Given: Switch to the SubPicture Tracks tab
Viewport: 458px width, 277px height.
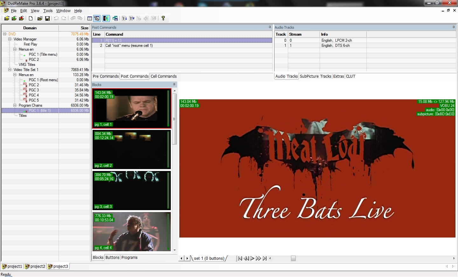Looking at the screenshot, I should tap(316, 76).
